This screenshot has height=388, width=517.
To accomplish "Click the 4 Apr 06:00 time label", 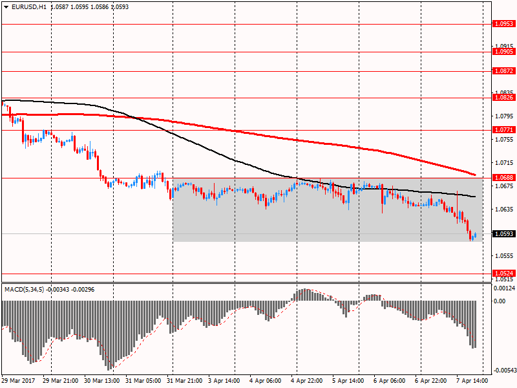I will pos(266,381).
